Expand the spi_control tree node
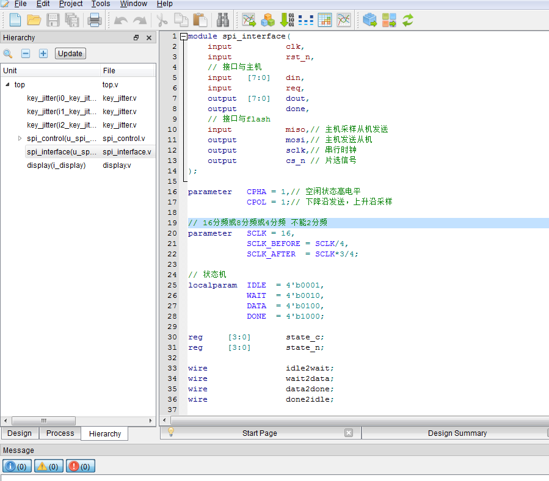Viewport: 549px width, 481px height. (x=20, y=139)
